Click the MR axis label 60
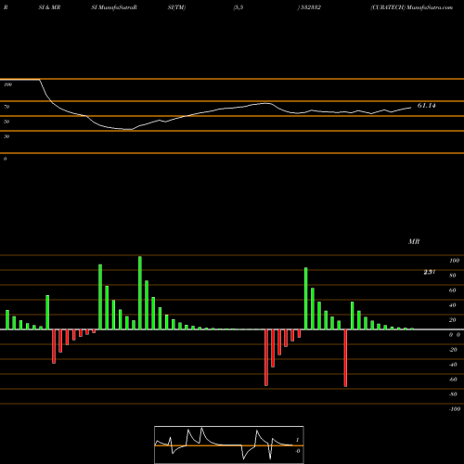 pos(453,290)
